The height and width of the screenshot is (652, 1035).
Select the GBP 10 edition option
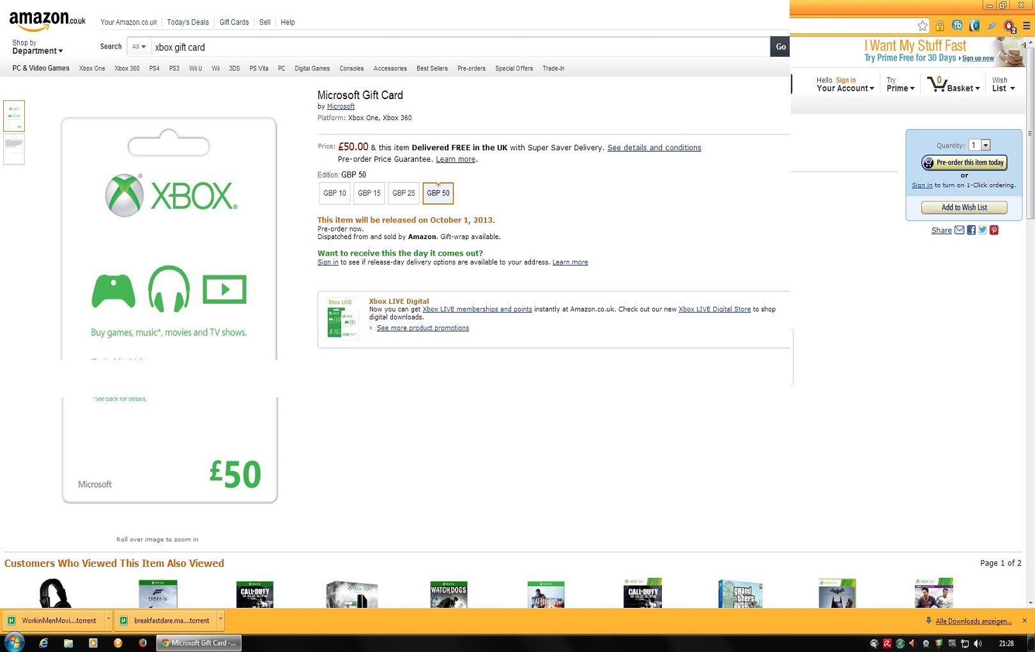click(334, 193)
